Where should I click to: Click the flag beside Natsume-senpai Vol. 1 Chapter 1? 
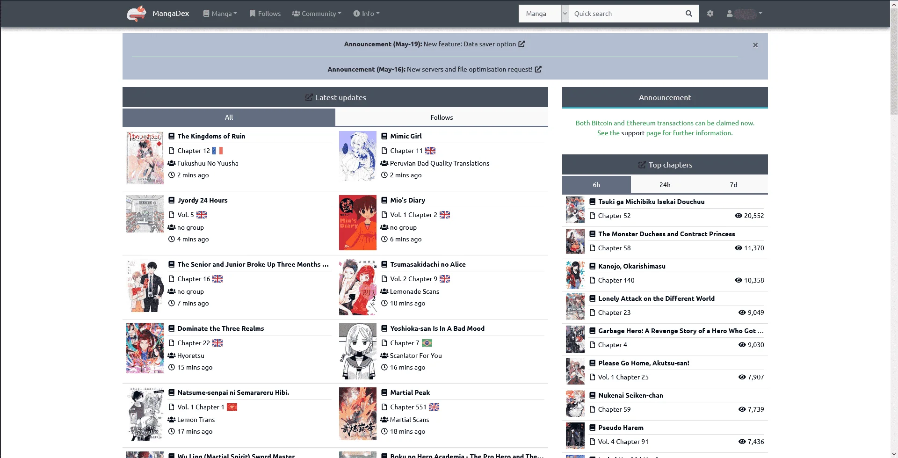tap(232, 407)
